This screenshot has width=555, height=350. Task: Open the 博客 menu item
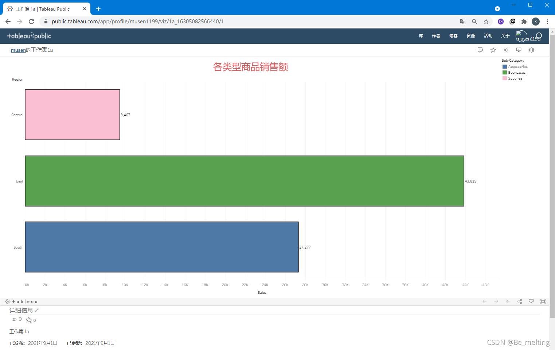tap(453, 36)
